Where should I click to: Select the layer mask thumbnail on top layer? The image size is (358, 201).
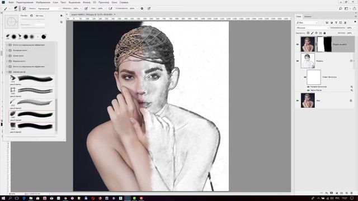(324, 44)
